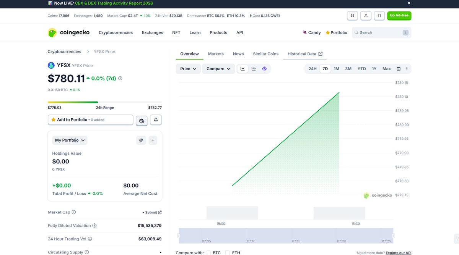This screenshot has width=459, height=255.
Task: Open CEX & DEX Trading Activity Report link
Action: [x=114, y=3]
